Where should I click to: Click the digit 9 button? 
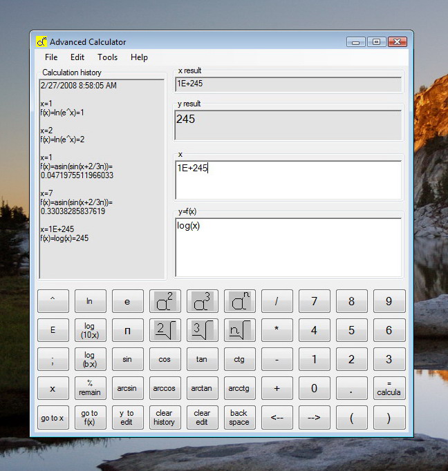tap(389, 301)
